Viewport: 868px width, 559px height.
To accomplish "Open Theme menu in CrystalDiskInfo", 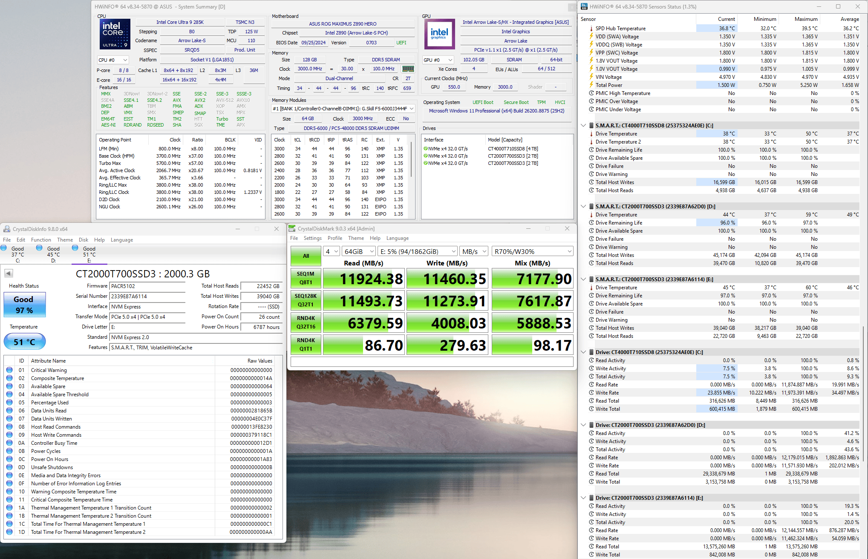I will 65,240.
